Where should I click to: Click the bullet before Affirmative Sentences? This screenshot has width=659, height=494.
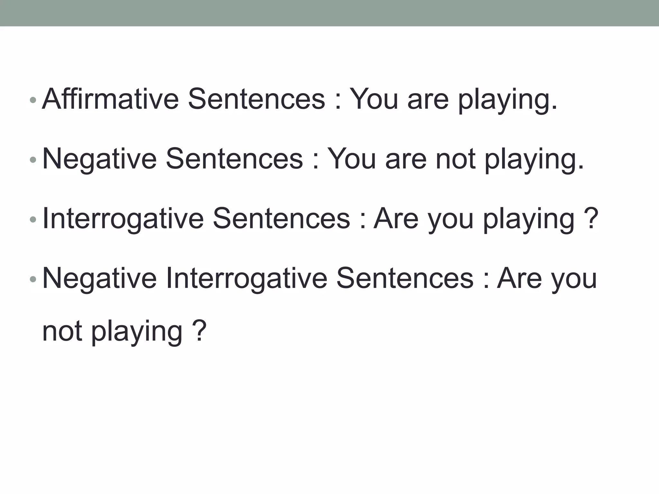(32, 100)
